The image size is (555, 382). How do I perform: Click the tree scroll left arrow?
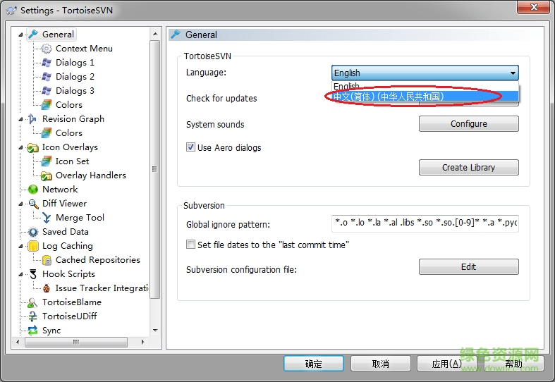(18, 342)
